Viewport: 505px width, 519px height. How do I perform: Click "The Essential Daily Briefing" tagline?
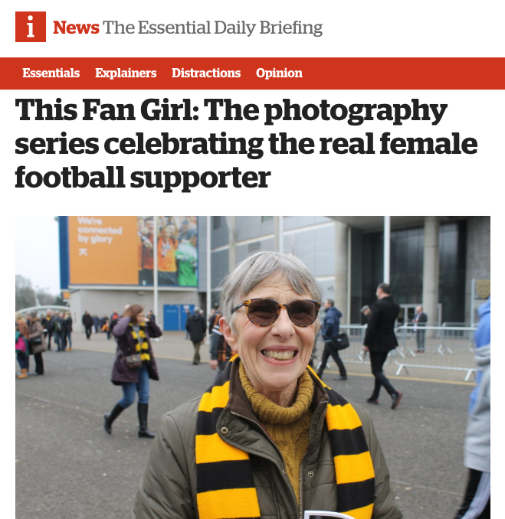coord(212,28)
